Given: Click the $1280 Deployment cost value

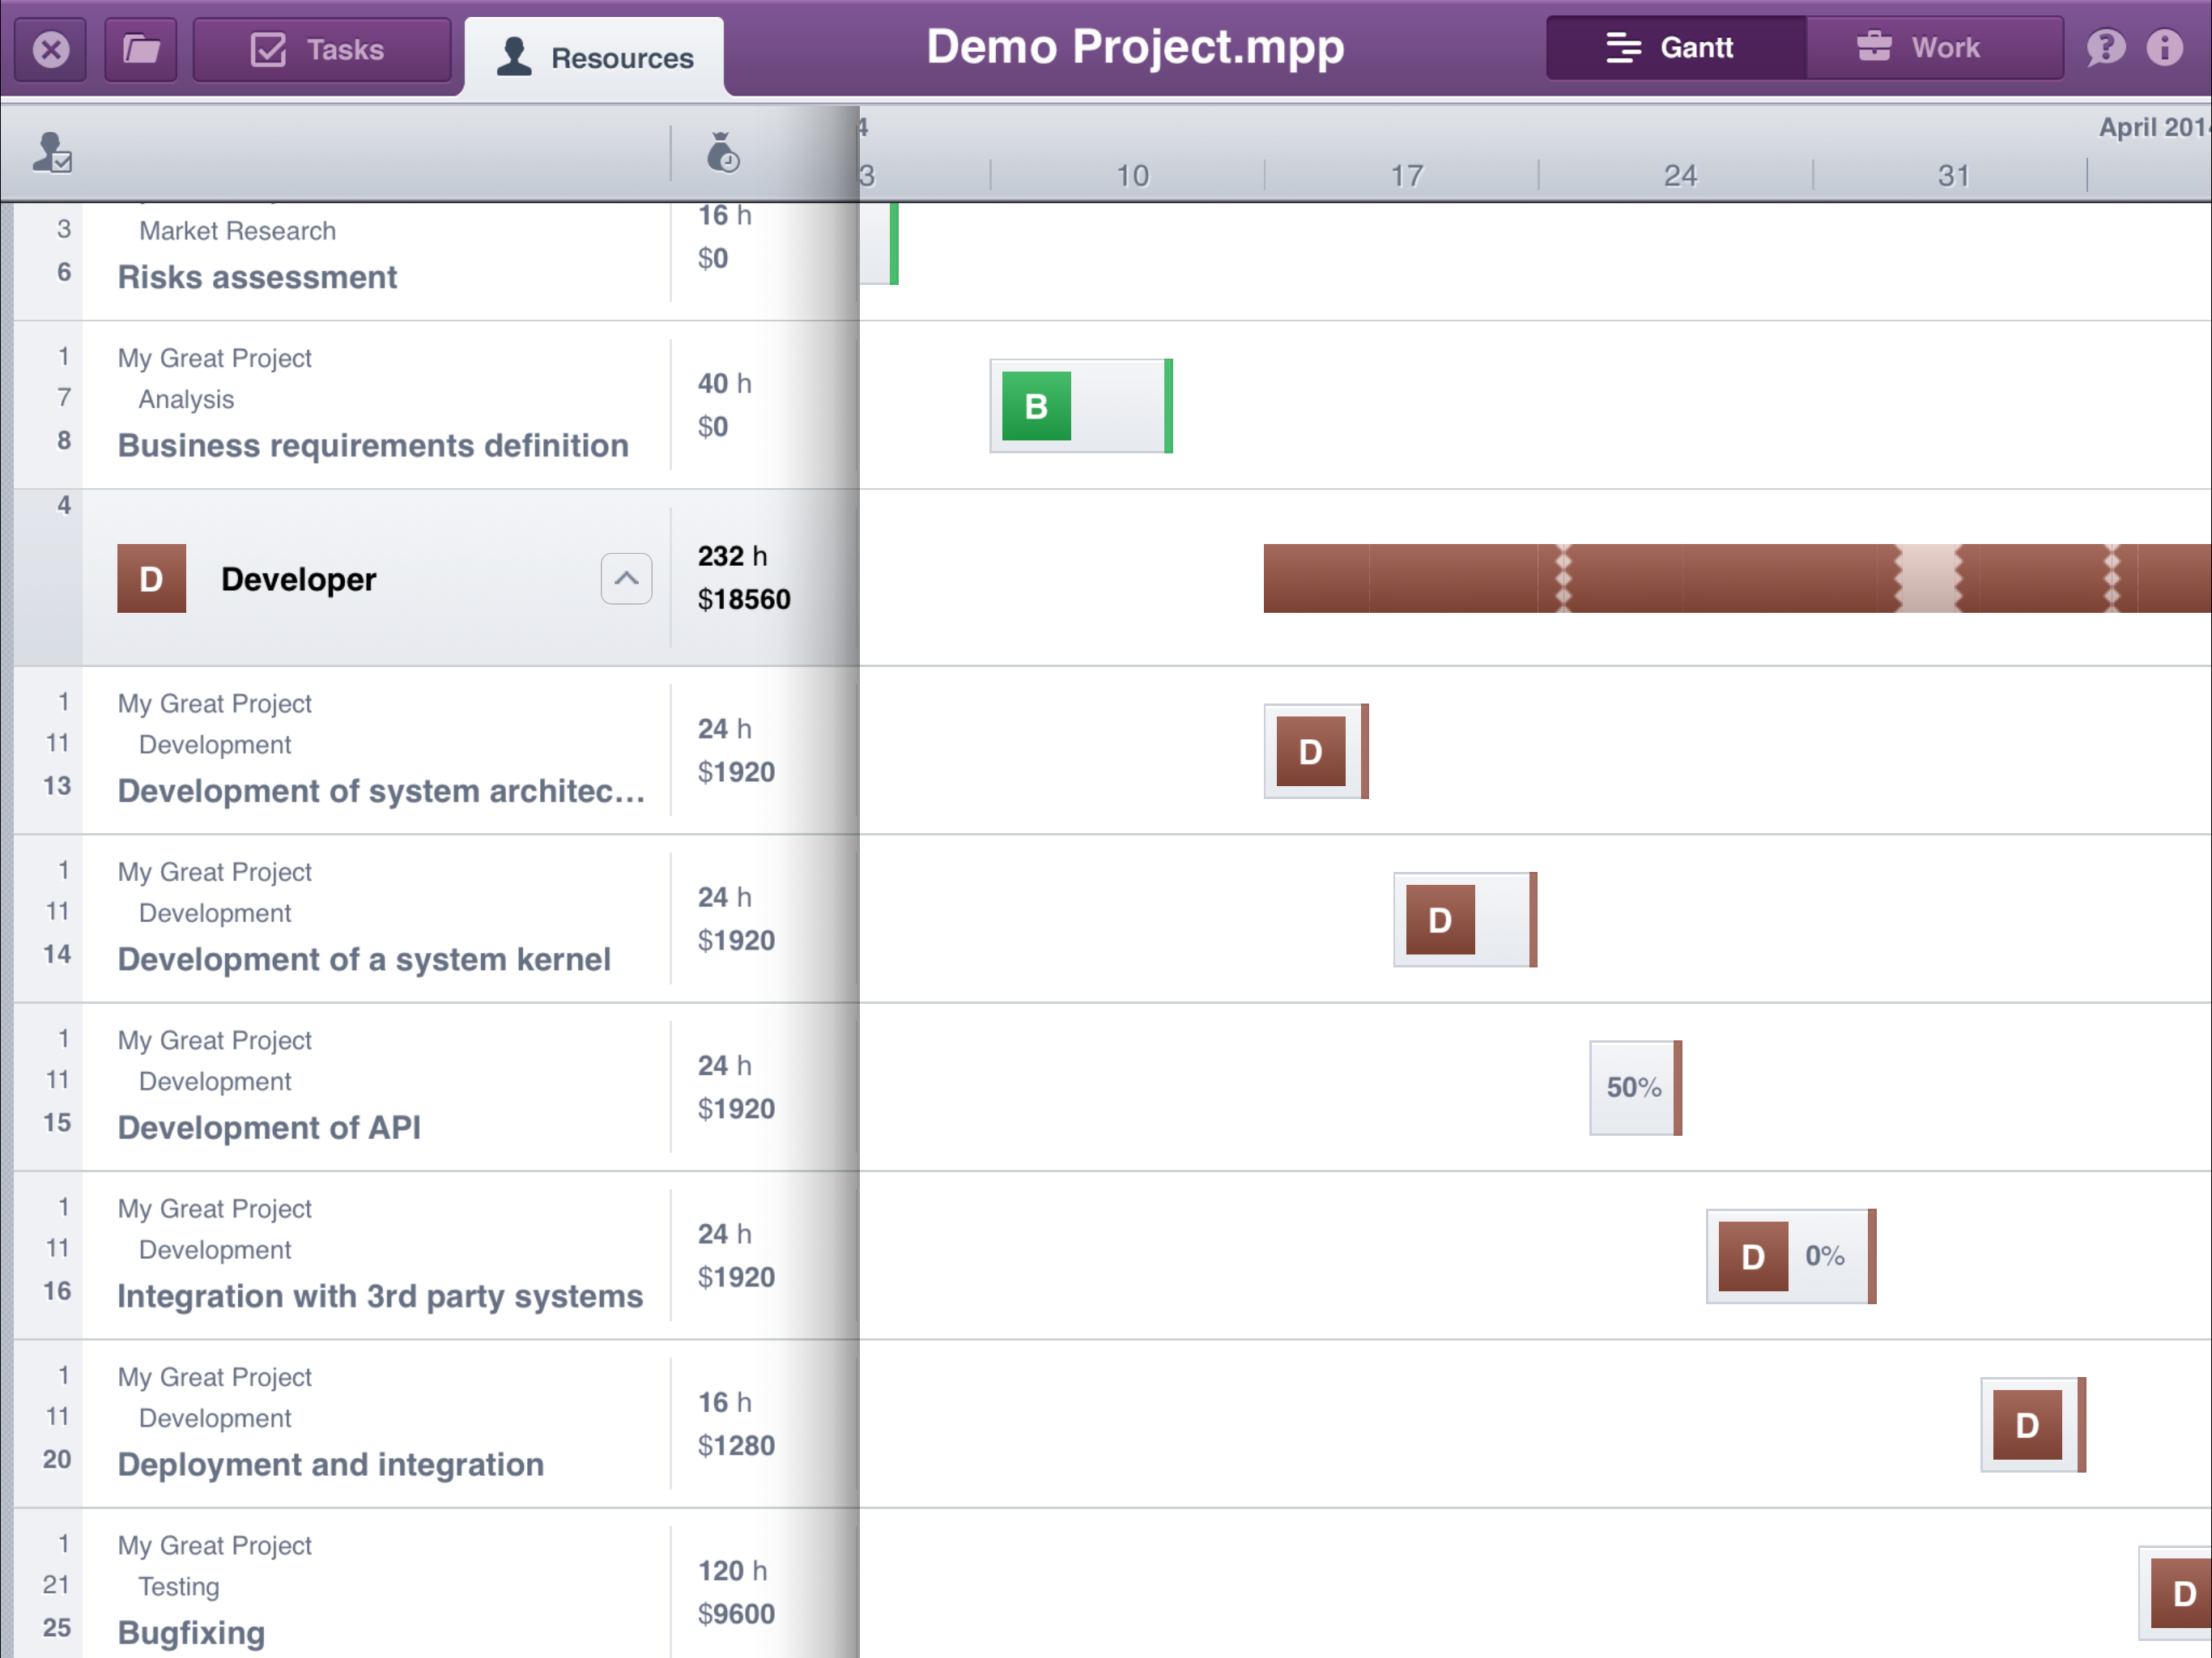Looking at the screenshot, I should click(736, 1446).
